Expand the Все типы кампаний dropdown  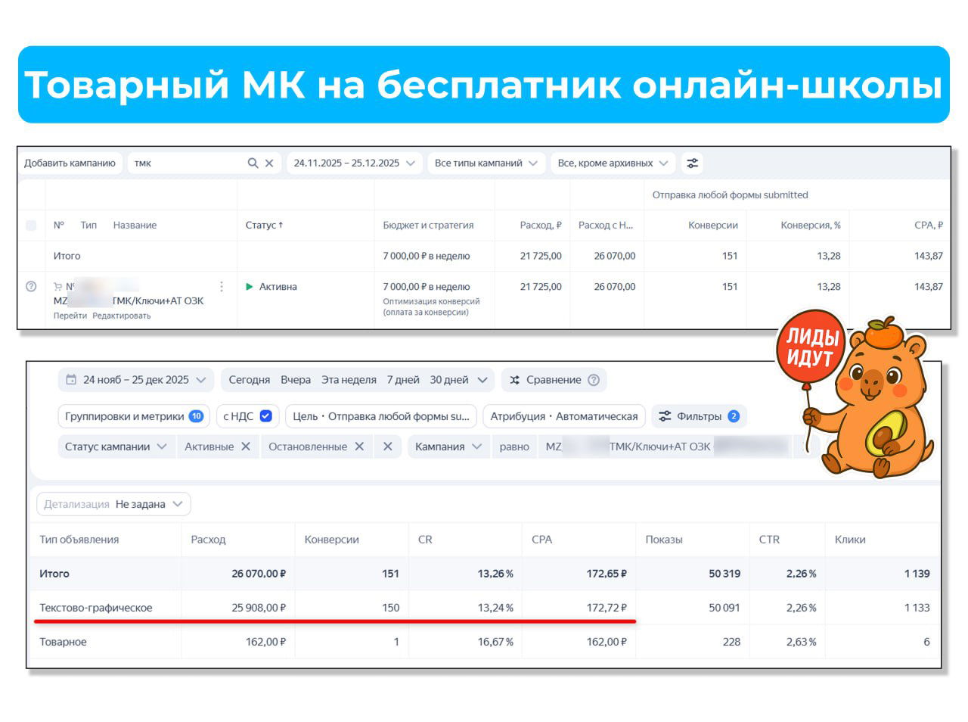[x=486, y=163]
